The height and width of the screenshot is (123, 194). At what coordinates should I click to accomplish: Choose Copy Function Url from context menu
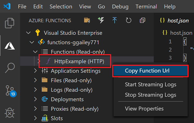[150, 71]
